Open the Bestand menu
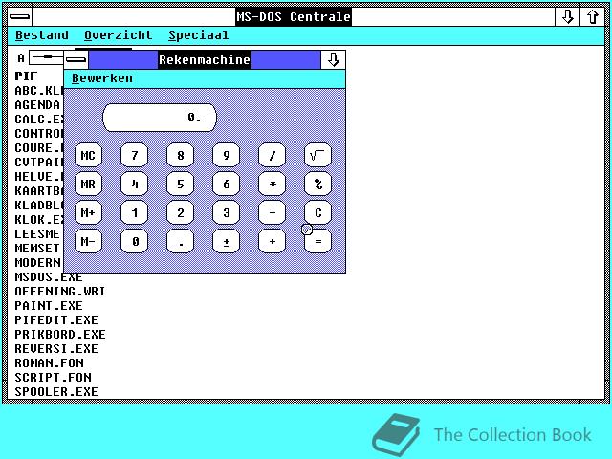The width and height of the screenshot is (612, 459). [42, 35]
